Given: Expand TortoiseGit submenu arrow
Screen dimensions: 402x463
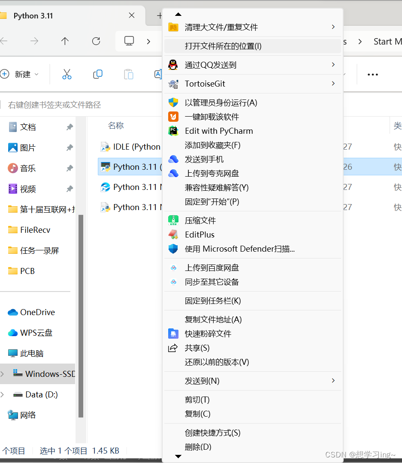Looking at the screenshot, I should tap(333, 84).
